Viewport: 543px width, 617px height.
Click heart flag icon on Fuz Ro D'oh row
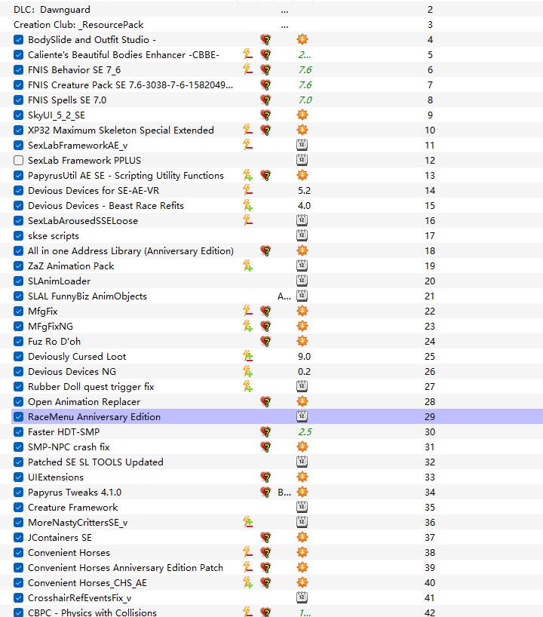pyautogui.click(x=266, y=341)
